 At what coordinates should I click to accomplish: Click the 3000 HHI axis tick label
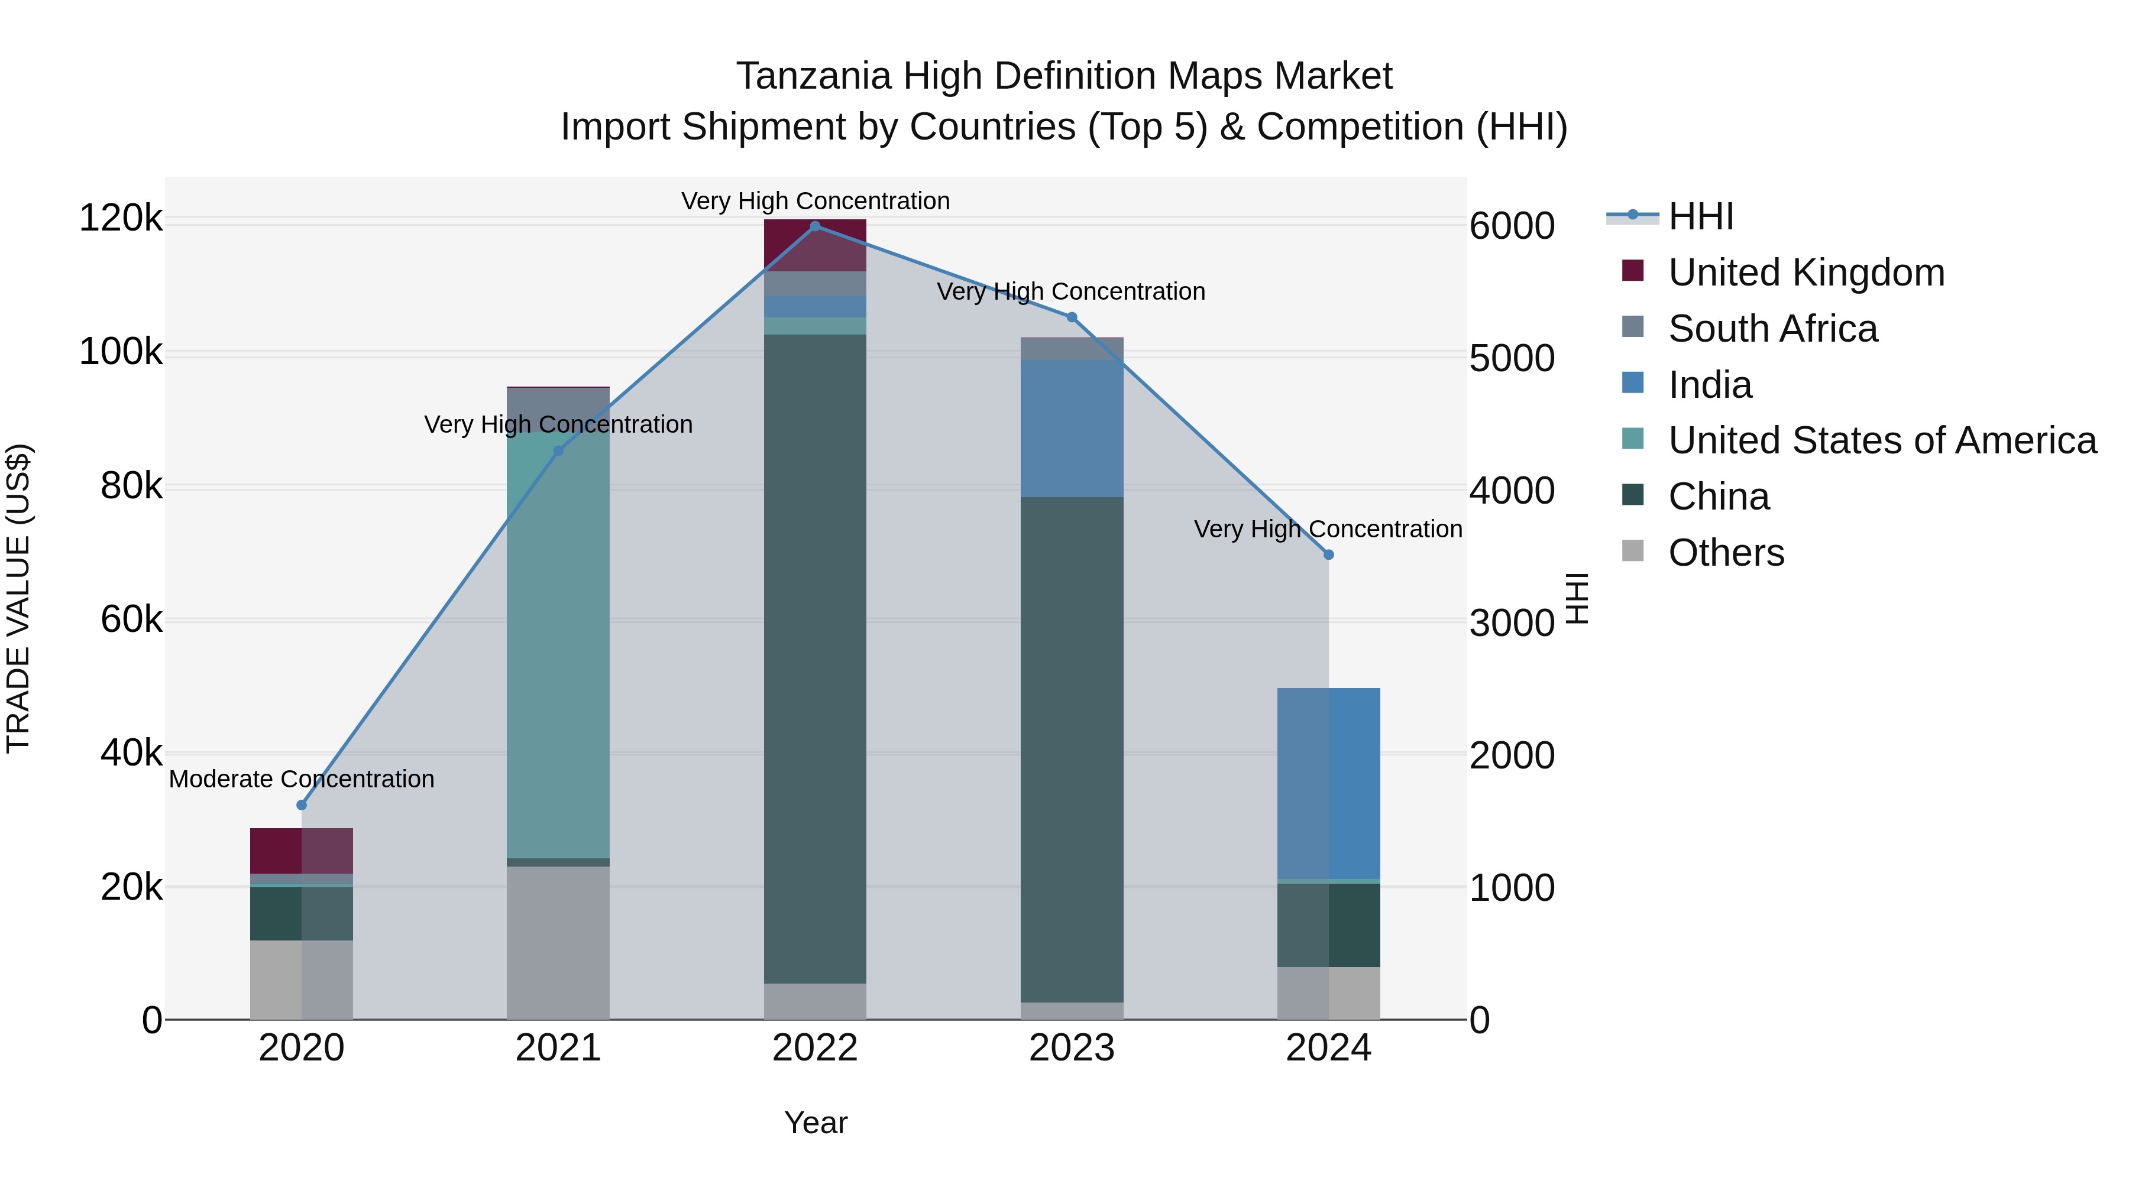[1512, 624]
